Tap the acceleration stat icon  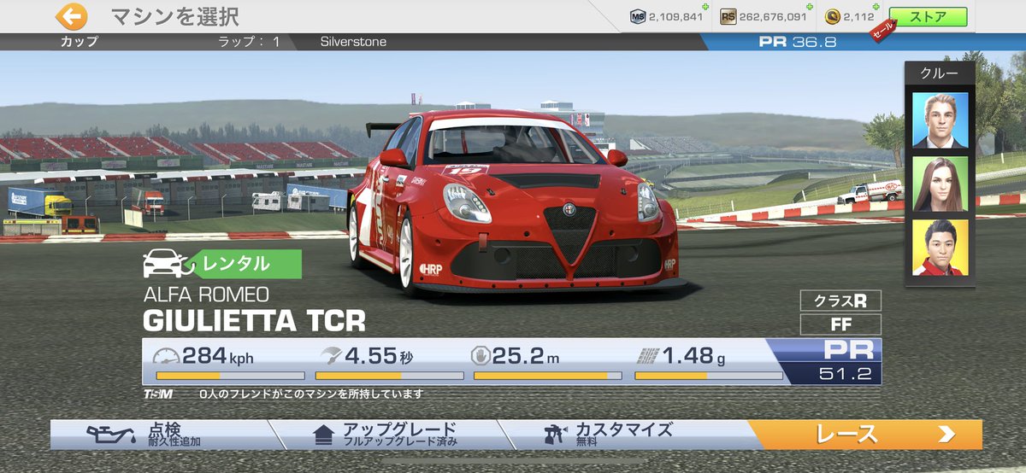tap(329, 356)
